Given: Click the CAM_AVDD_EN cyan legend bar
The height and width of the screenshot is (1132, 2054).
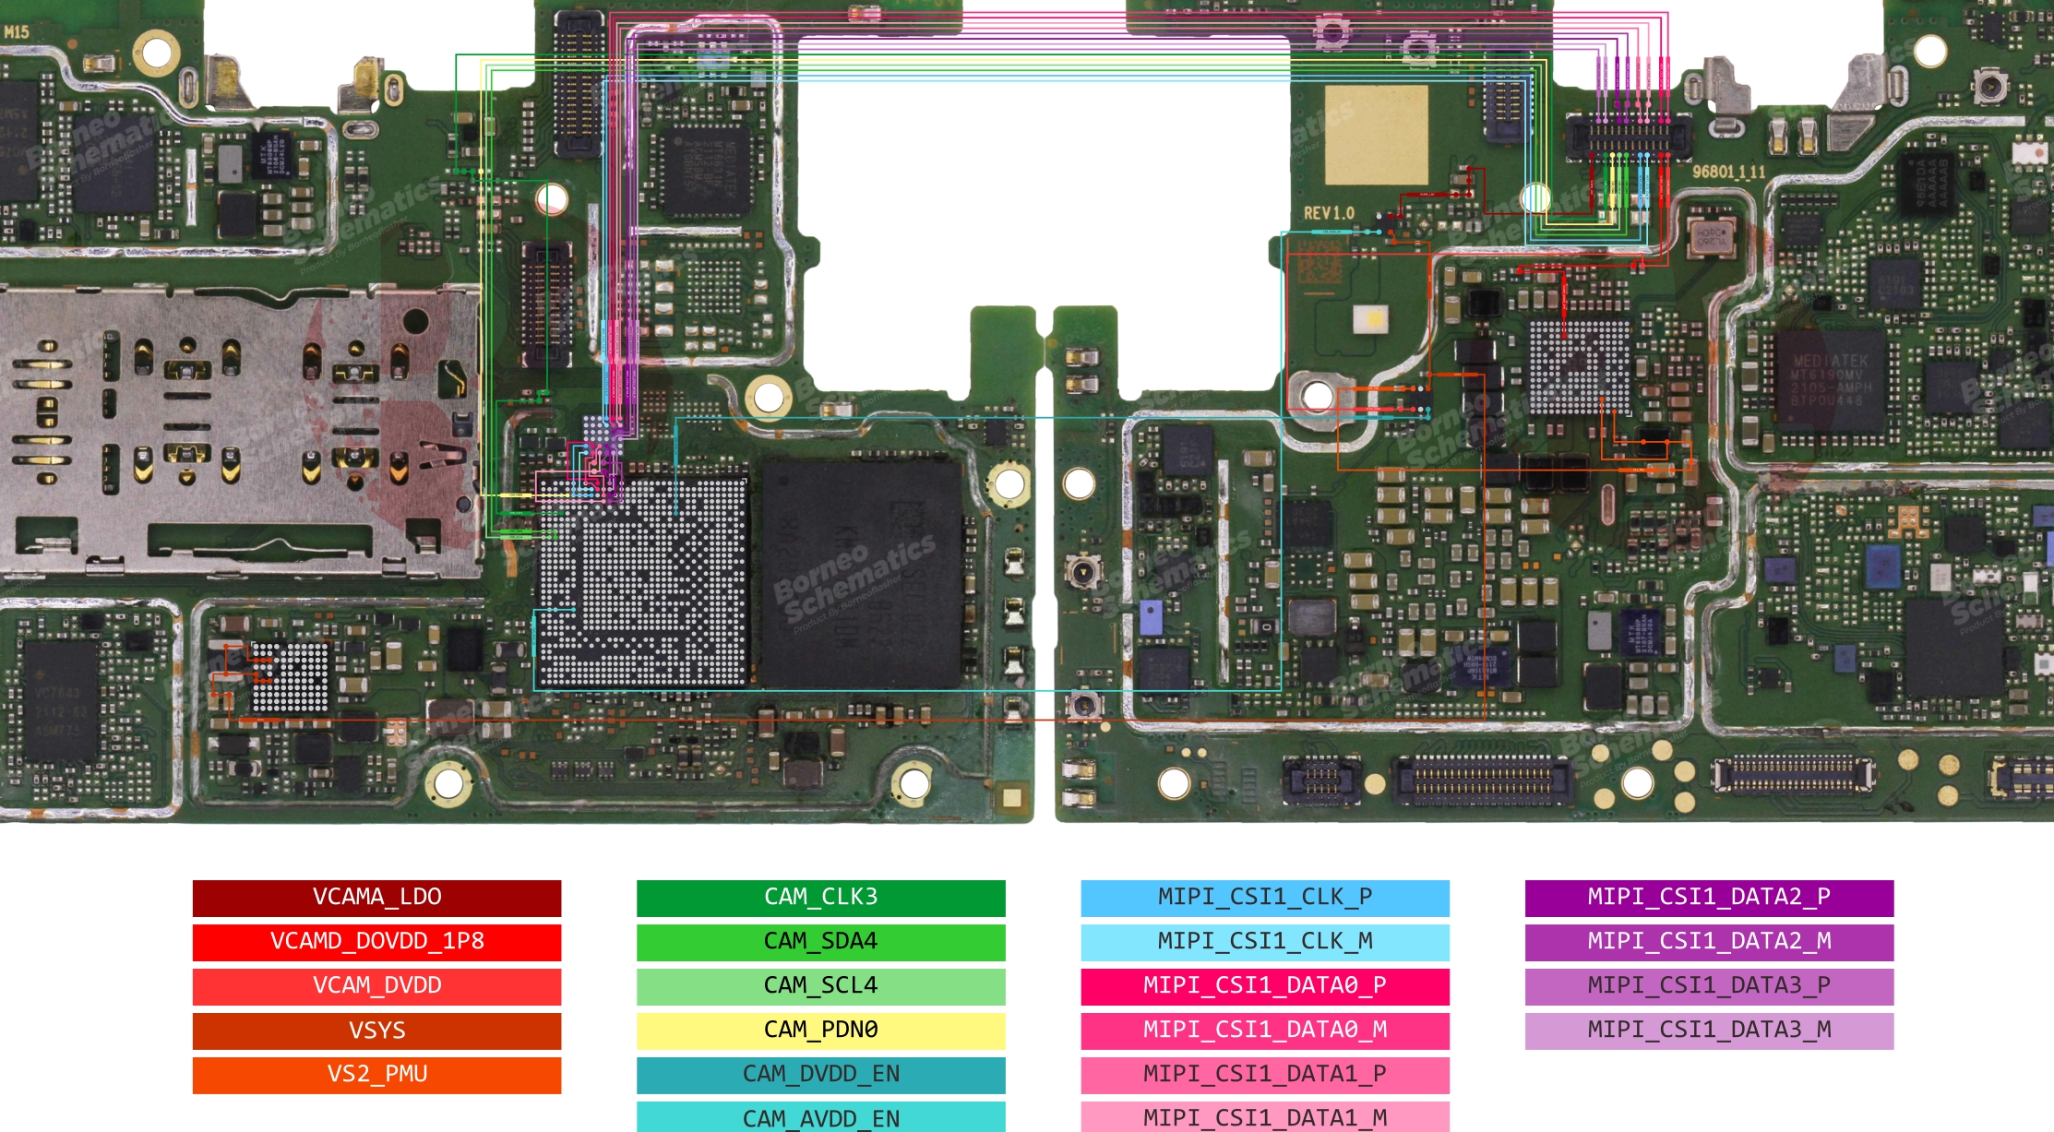Looking at the screenshot, I should point(821,1117).
